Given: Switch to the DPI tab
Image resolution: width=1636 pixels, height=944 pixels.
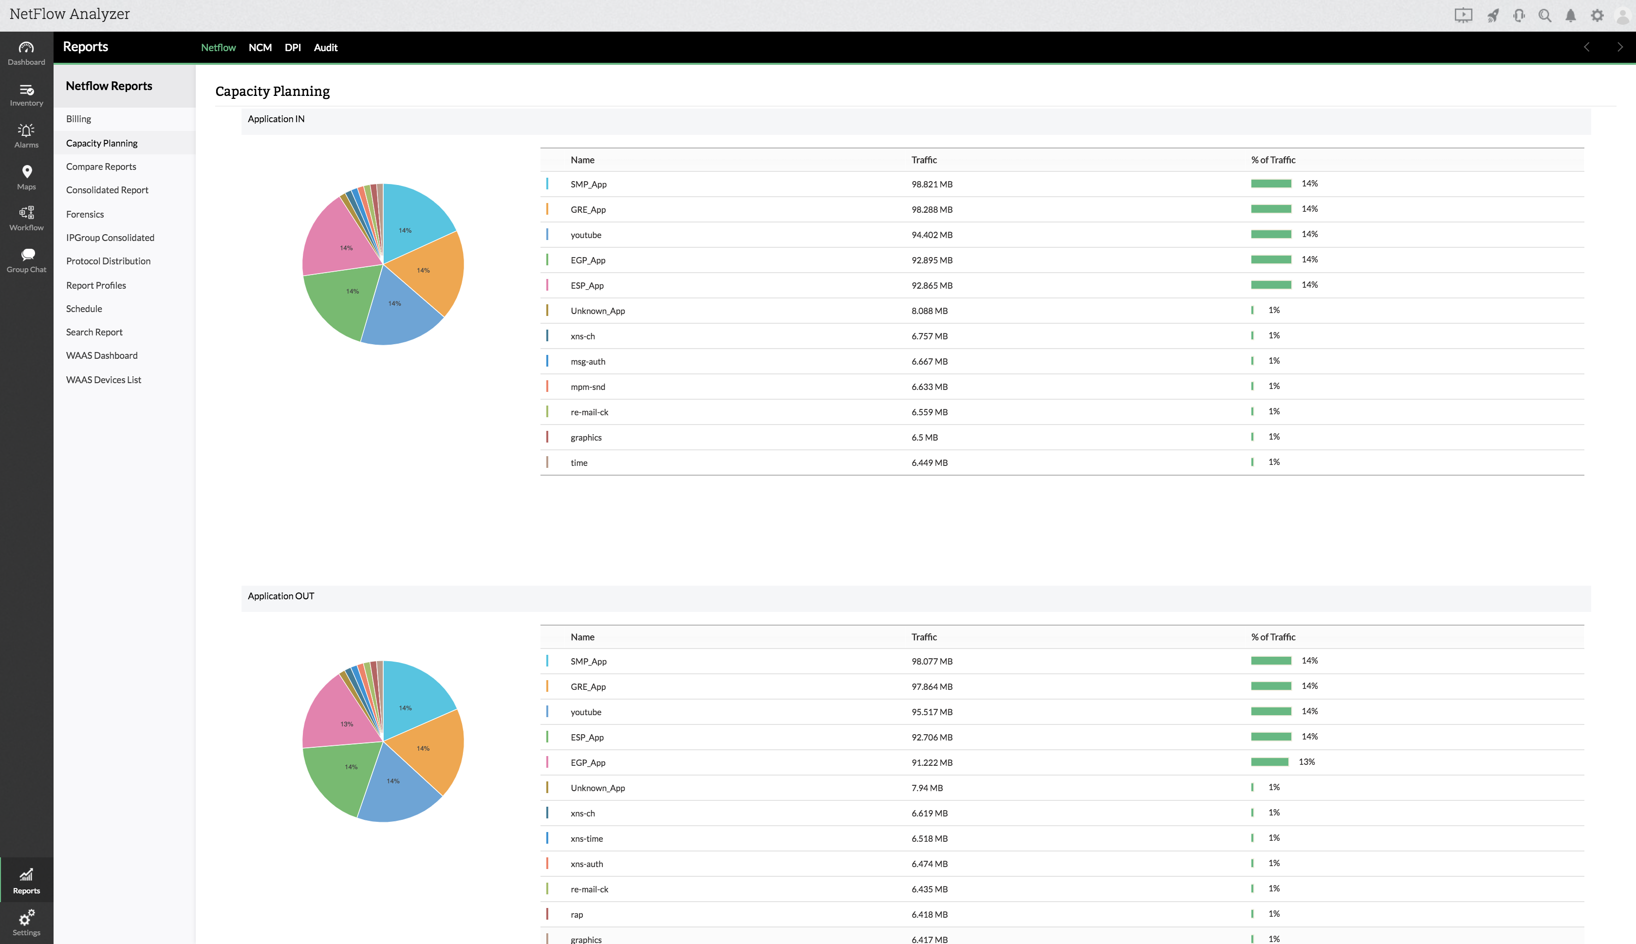Looking at the screenshot, I should pos(293,47).
